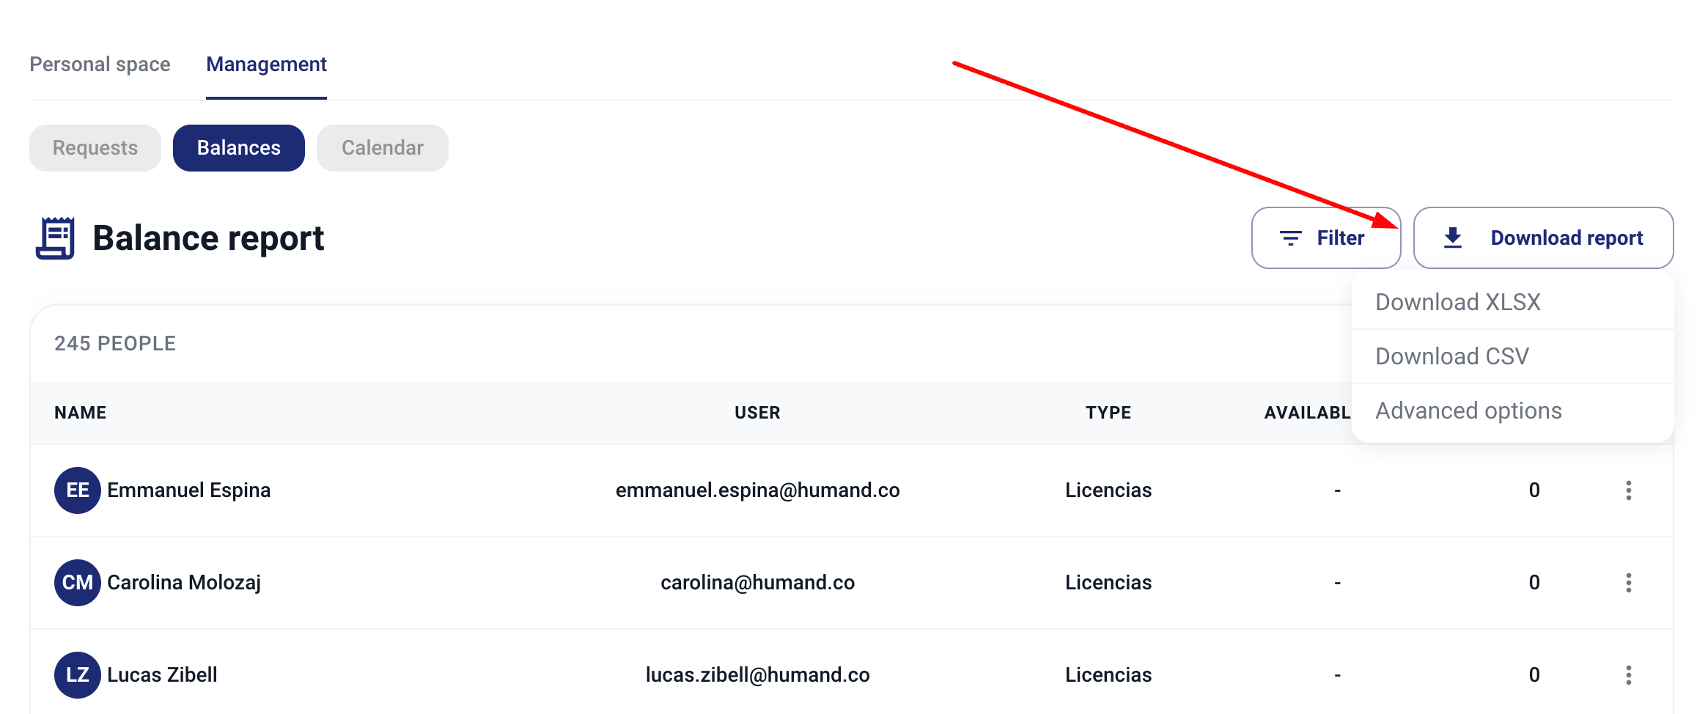Choose Download XLSX from the menu
Screen dimensions: 1708x714
pos(1458,302)
